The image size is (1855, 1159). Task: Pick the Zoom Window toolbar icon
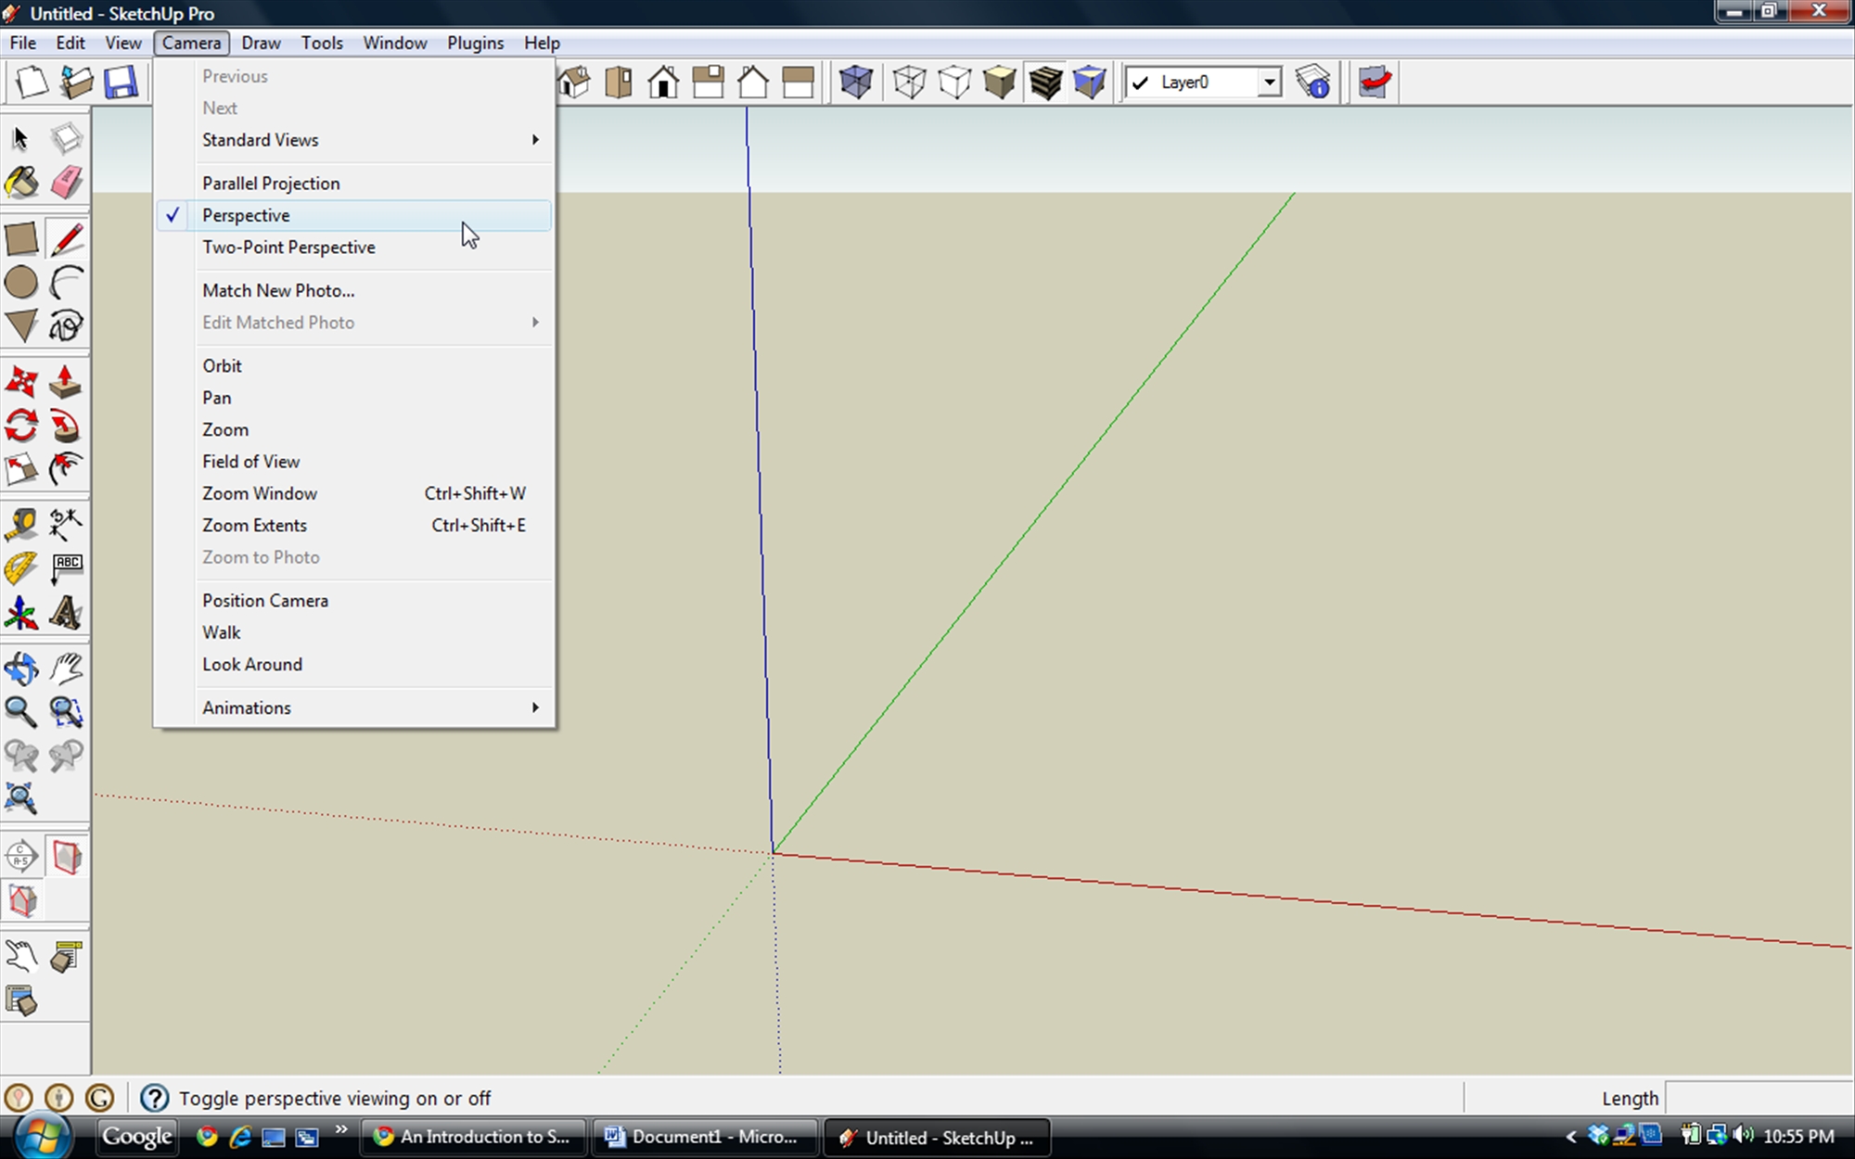tap(66, 711)
